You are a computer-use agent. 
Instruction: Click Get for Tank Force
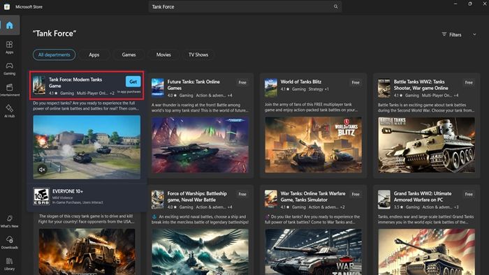pyautogui.click(x=133, y=82)
